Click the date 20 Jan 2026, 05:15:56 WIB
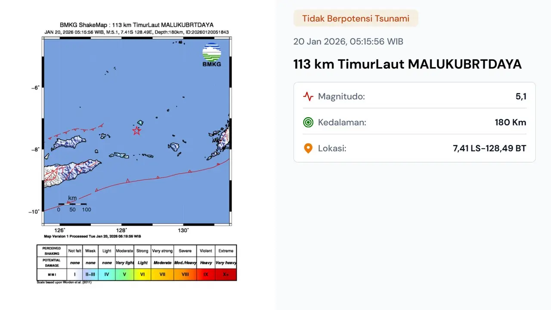This screenshot has height=310, width=551. click(x=348, y=41)
